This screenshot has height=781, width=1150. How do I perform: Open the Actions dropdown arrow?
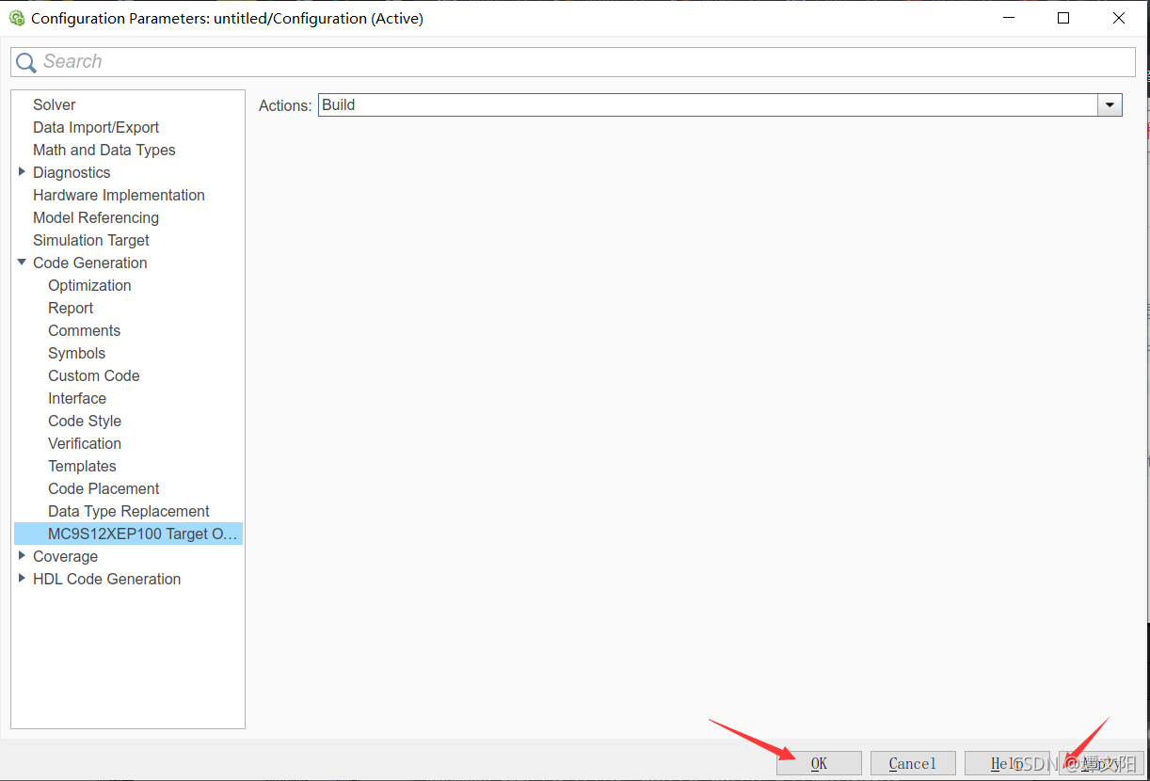coord(1110,105)
